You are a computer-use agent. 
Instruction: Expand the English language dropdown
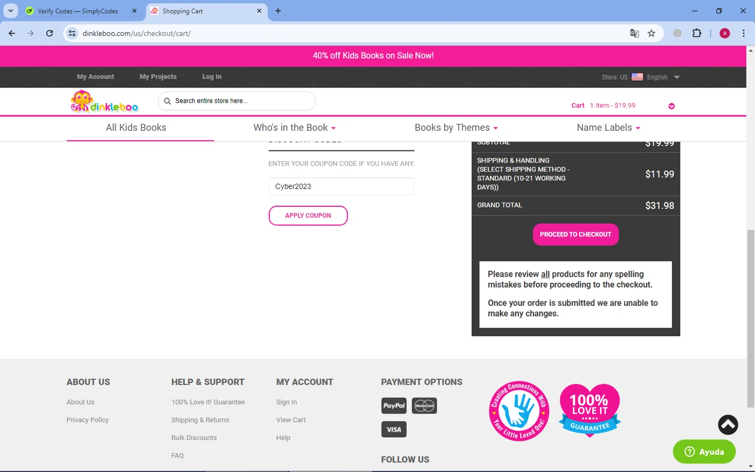[x=676, y=77]
